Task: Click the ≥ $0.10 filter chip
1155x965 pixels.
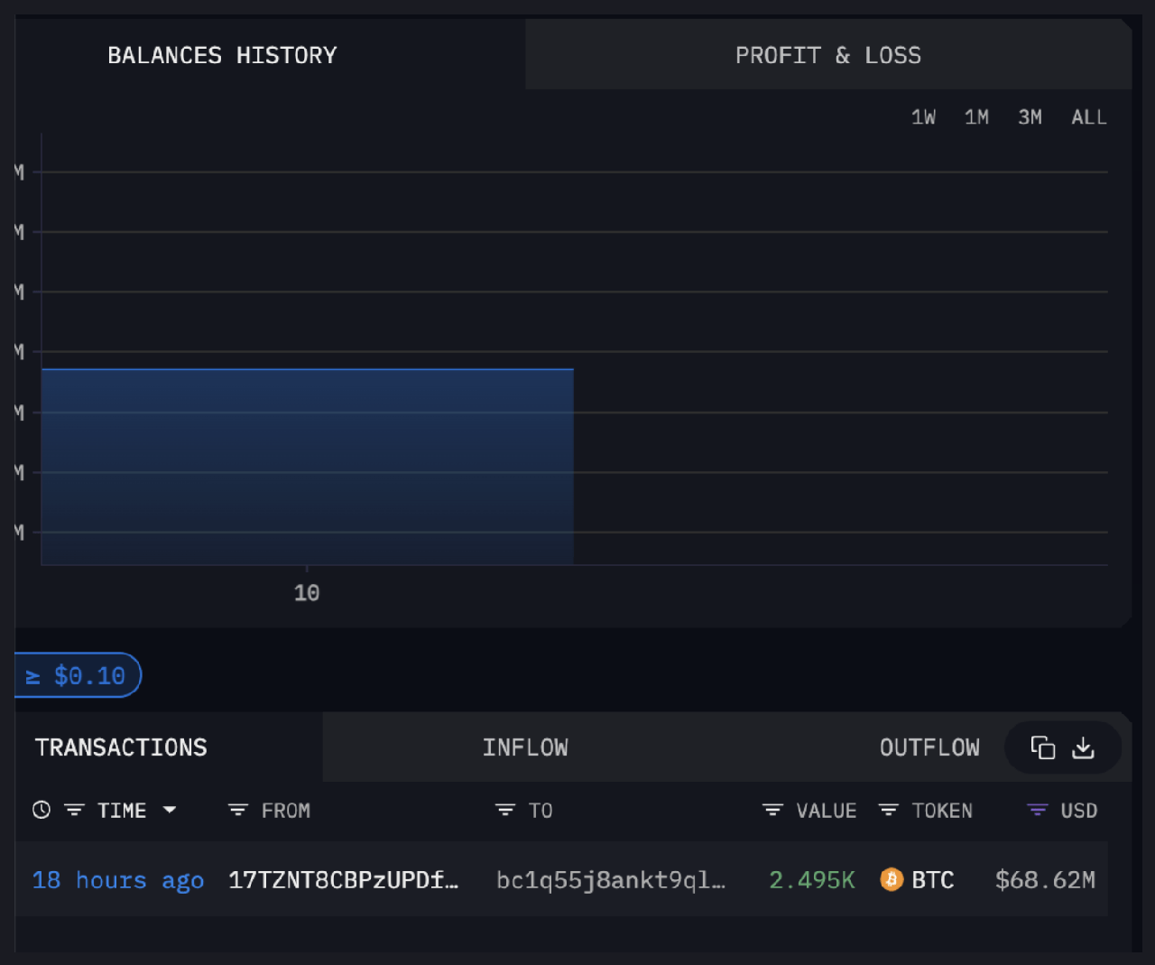Action: (x=79, y=675)
